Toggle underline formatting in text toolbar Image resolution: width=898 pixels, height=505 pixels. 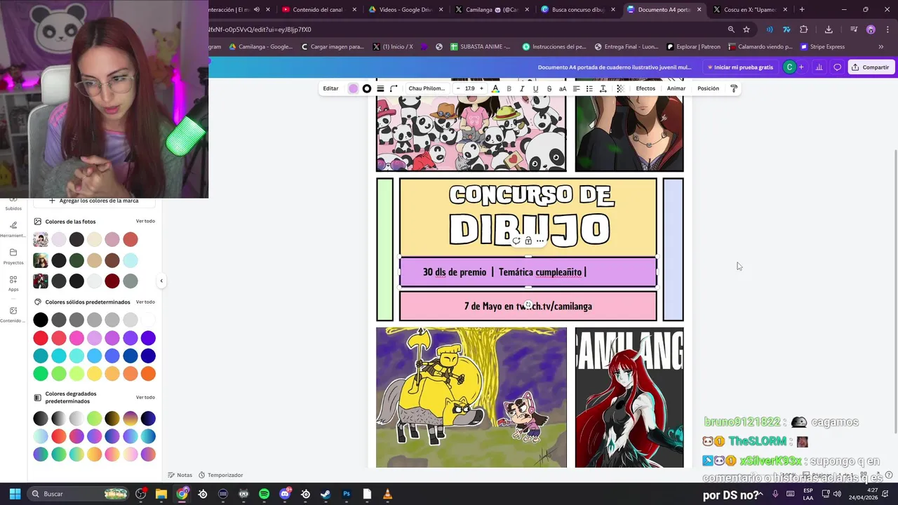[x=535, y=88]
